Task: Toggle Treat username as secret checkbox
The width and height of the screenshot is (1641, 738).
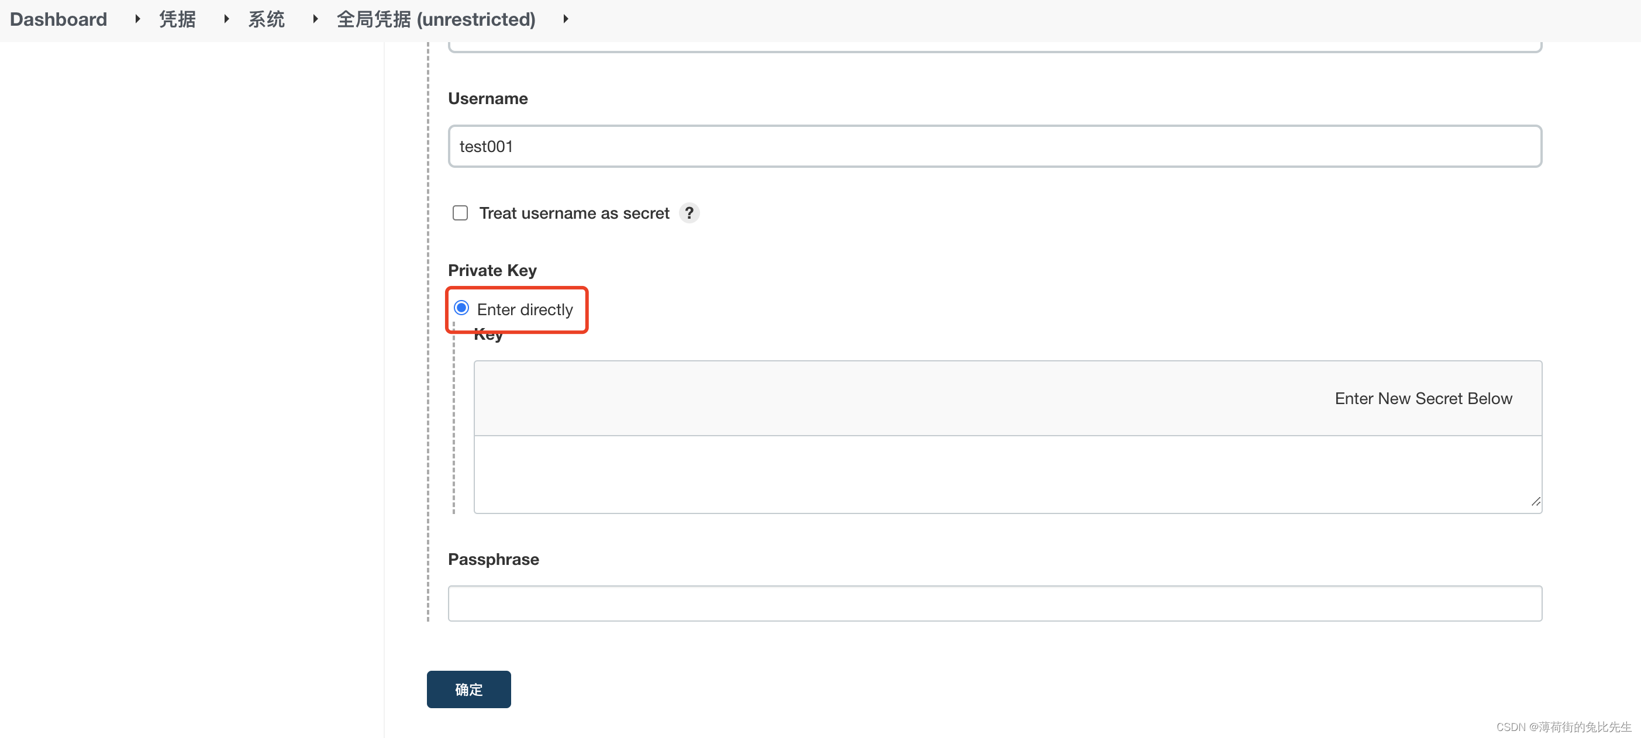Action: [460, 213]
